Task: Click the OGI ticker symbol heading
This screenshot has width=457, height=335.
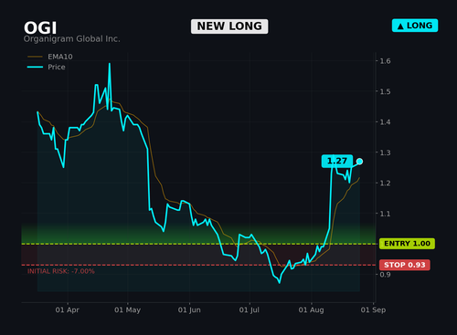Action: 40,28
